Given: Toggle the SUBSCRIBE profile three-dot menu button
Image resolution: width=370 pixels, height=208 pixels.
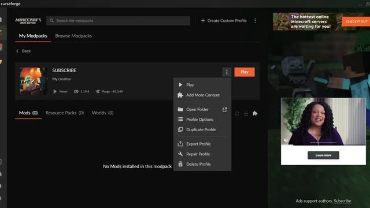Looking at the screenshot, I should point(227,72).
